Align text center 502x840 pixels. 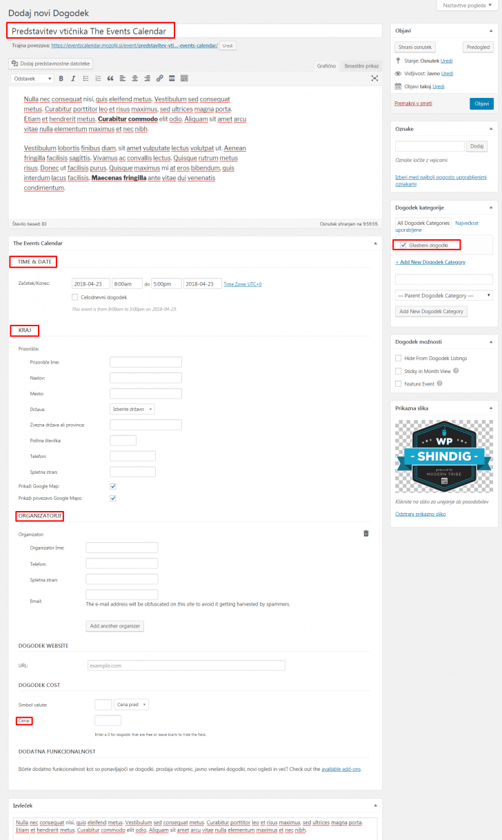tap(135, 79)
